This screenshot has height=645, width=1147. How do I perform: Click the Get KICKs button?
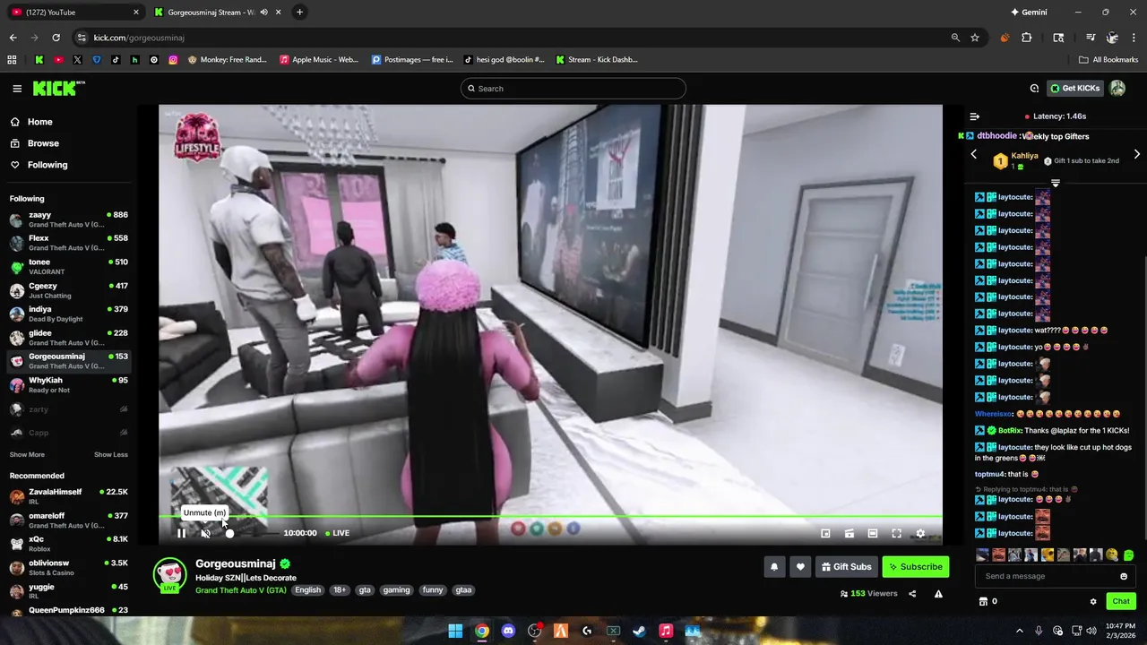click(x=1075, y=88)
